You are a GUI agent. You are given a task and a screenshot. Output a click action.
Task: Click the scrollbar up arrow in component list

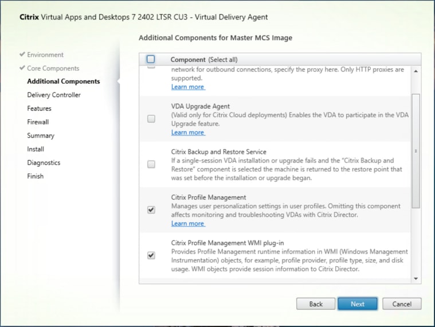(x=416, y=71)
